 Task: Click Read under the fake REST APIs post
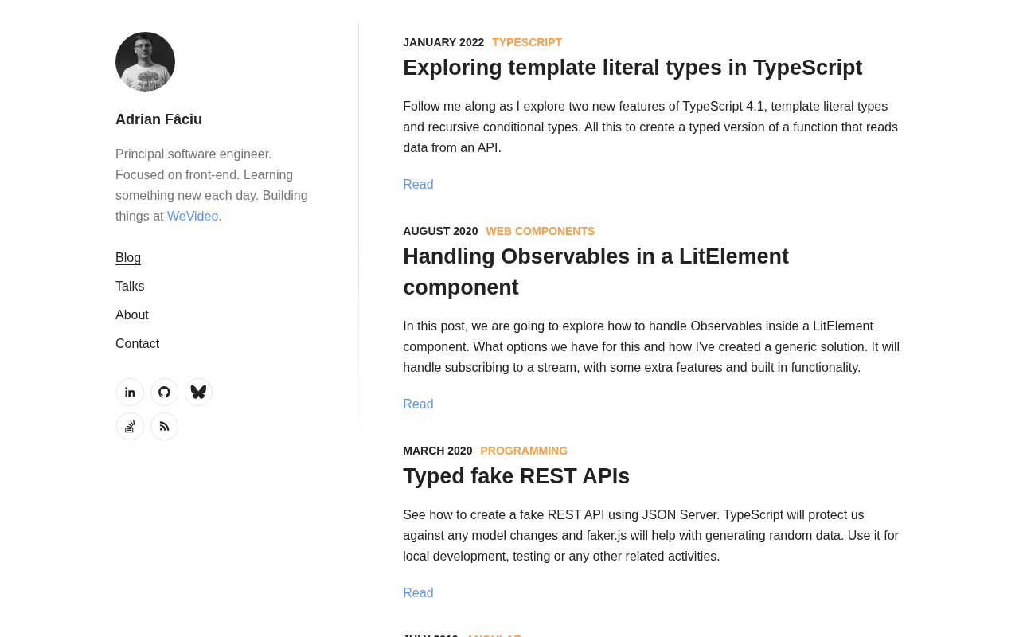tap(418, 593)
